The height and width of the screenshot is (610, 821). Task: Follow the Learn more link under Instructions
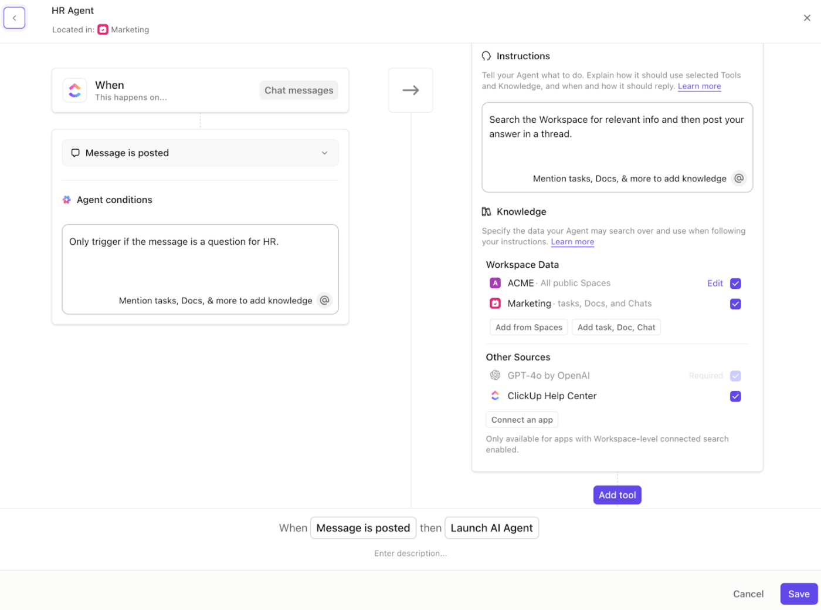[699, 86]
